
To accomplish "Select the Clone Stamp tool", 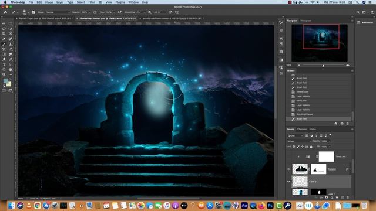I will (x=11, y=44).
